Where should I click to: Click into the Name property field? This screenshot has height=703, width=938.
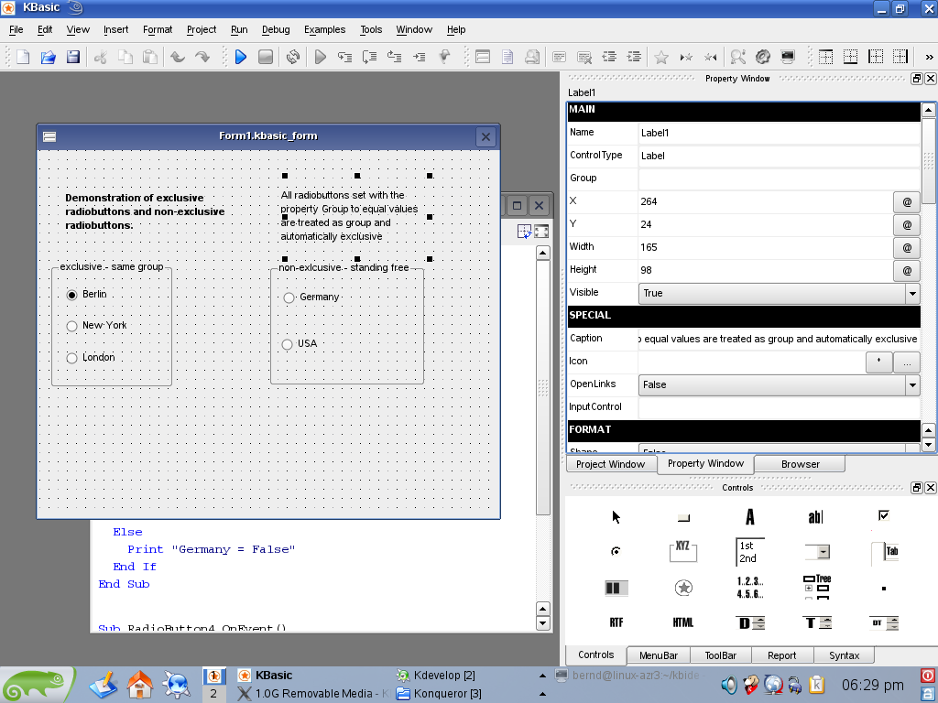[779, 133]
